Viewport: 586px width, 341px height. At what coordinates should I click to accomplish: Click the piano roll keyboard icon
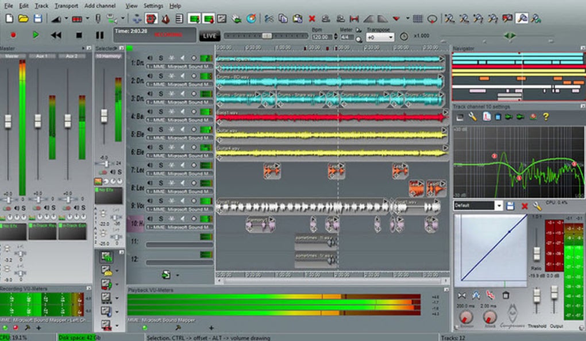point(179,18)
